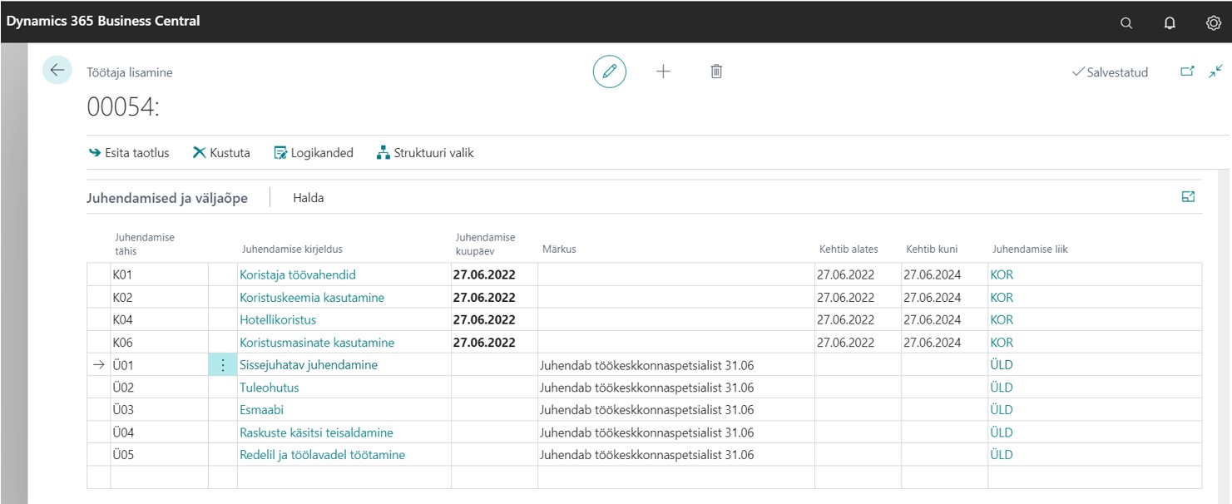
Task: Click the Töötaja lisamine page caption
Action: point(130,72)
